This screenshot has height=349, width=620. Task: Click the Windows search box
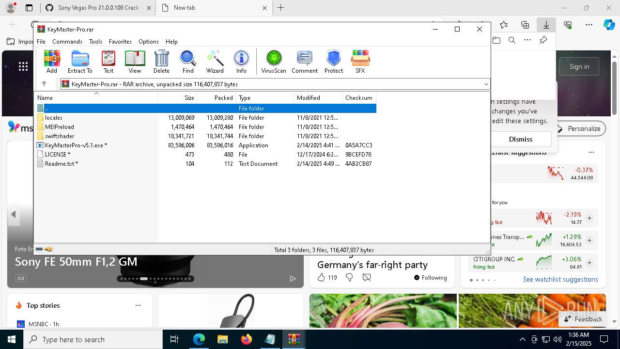(93, 339)
